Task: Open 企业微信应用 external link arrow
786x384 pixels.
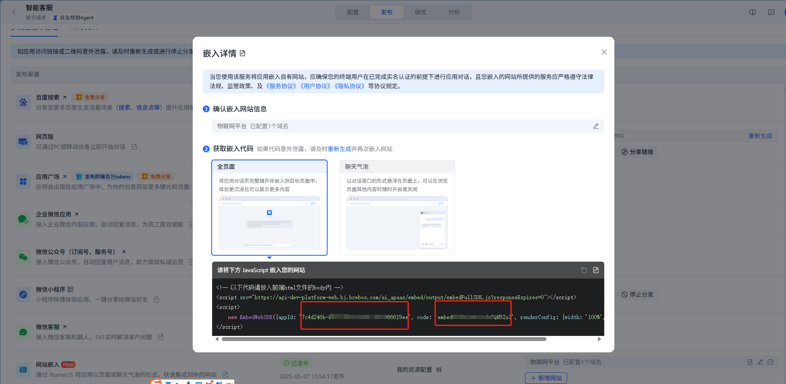Action: point(76,214)
